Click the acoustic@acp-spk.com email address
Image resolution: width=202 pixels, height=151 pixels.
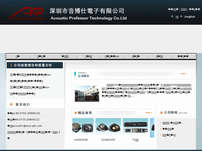click(28, 126)
